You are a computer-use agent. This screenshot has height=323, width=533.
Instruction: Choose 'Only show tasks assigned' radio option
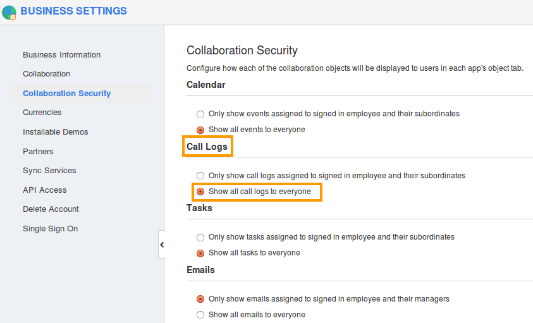(x=200, y=238)
